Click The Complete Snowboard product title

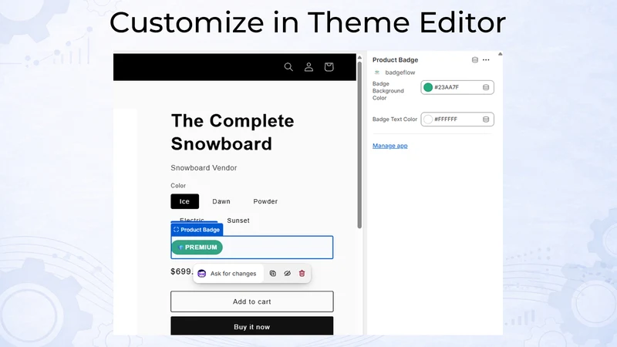232,132
